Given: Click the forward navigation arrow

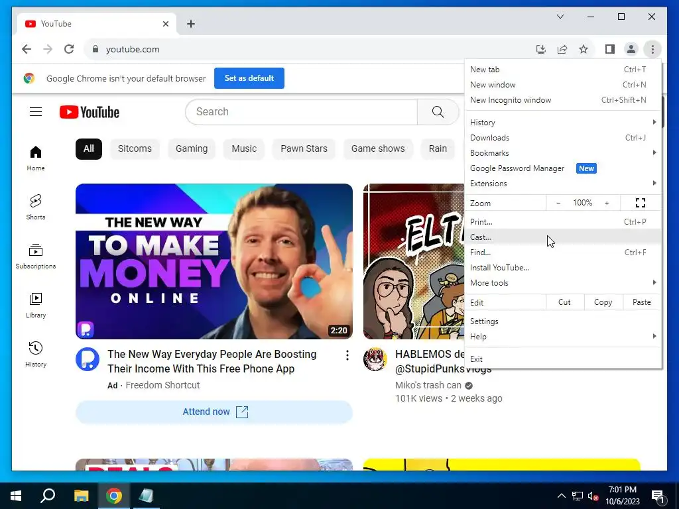Looking at the screenshot, I should [x=48, y=49].
